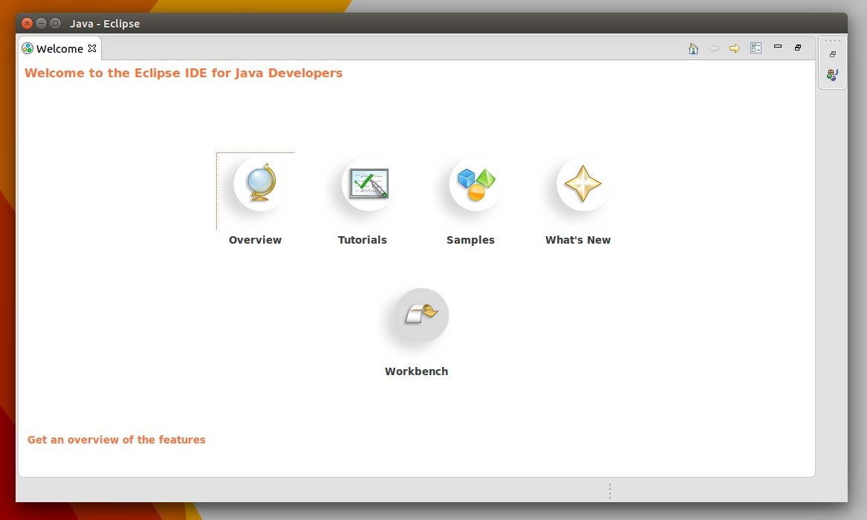Viewport: 867px width, 520px height.
Task: Follow the Get an overview of features link
Action: click(x=116, y=439)
